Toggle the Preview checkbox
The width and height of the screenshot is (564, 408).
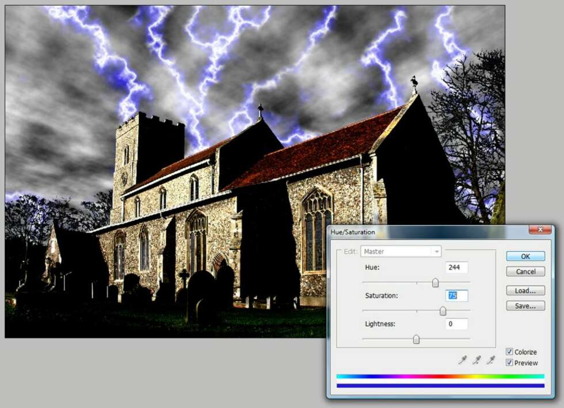tap(509, 363)
